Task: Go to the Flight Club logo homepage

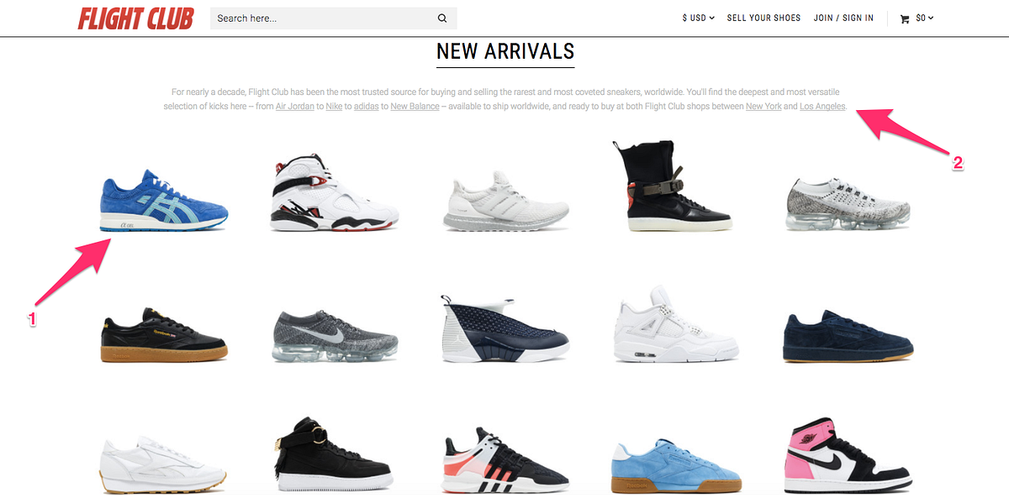Action: point(135,18)
